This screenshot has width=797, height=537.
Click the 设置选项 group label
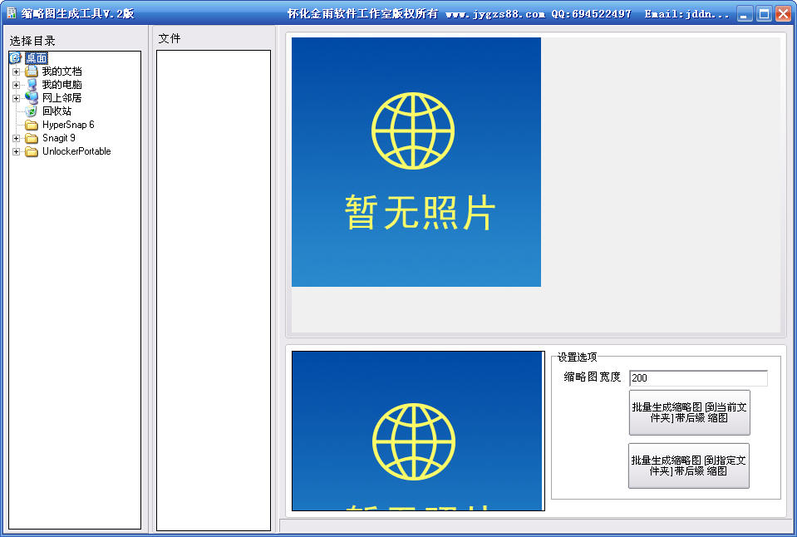click(x=577, y=357)
